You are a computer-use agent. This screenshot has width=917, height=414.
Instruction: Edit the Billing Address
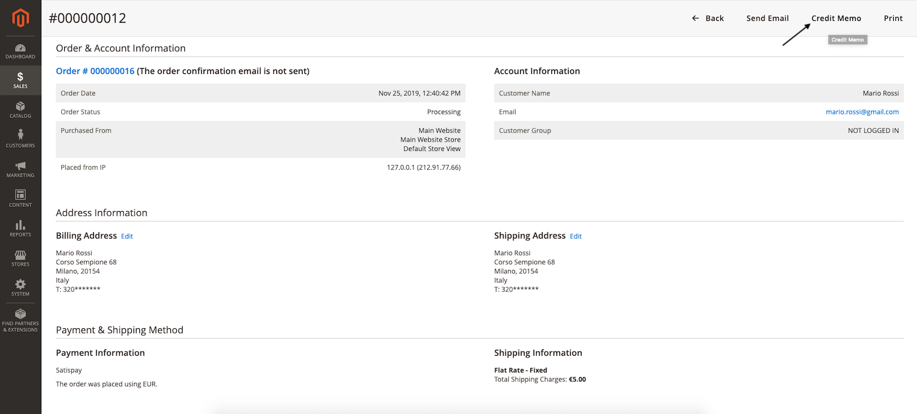coord(127,236)
